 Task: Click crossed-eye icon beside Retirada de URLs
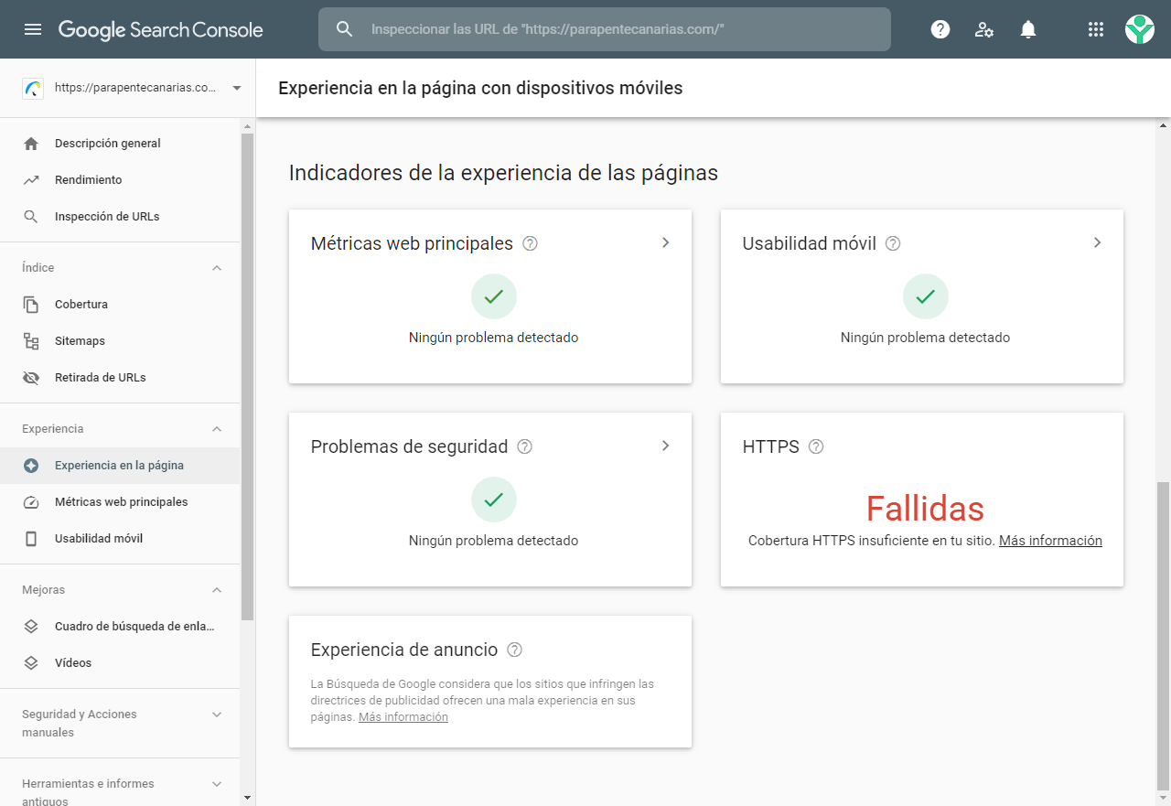[x=31, y=378]
